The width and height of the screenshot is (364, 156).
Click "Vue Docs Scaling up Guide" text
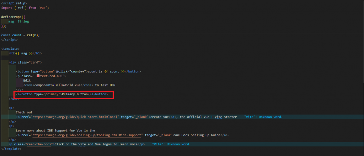(197, 135)
